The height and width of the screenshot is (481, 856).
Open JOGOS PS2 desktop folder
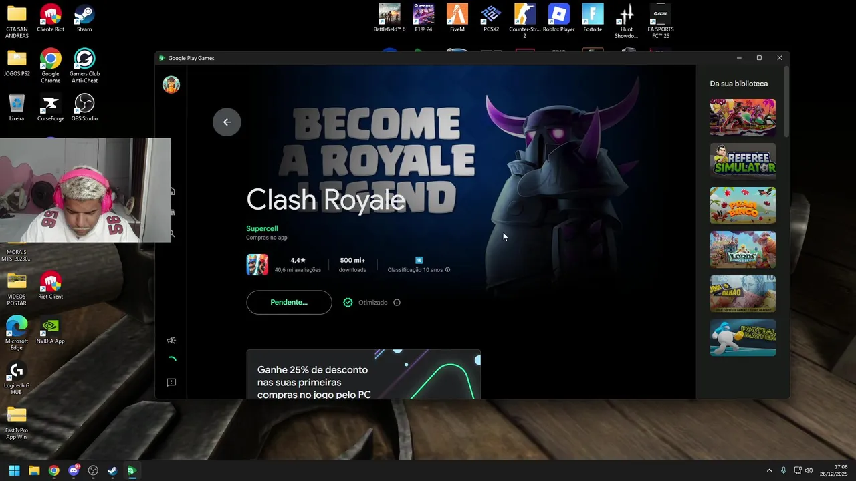pos(17,63)
